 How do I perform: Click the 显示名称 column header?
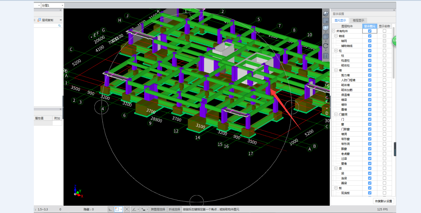point(384,26)
